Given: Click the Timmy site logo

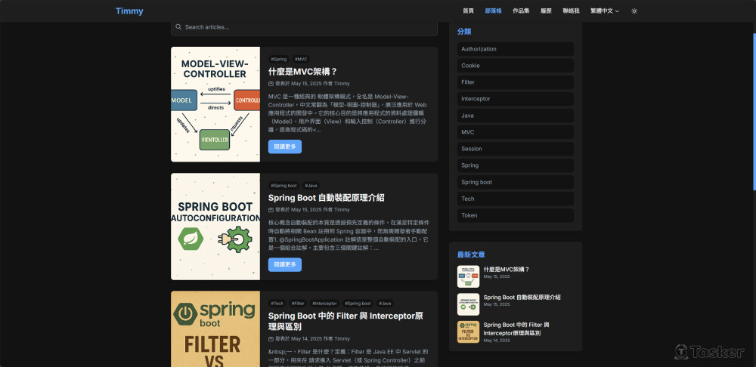Looking at the screenshot, I should pyautogui.click(x=129, y=11).
